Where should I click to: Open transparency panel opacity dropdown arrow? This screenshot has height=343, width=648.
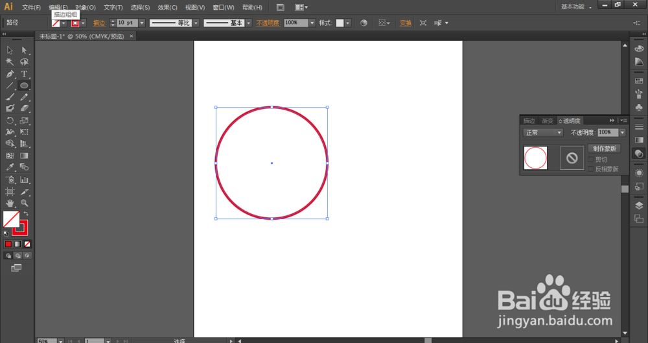pyautogui.click(x=622, y=132)
